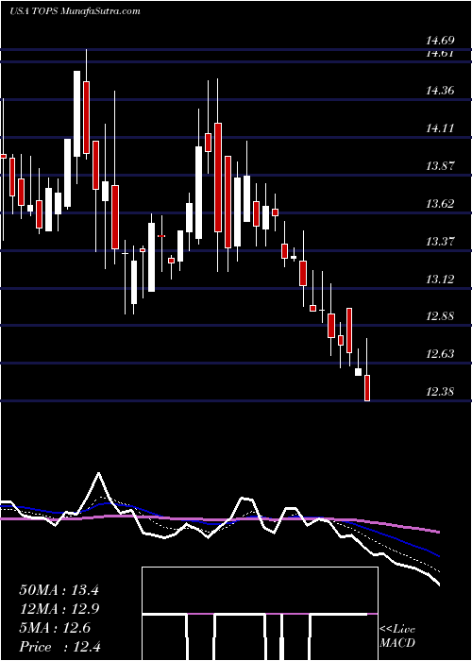Click the 12.38 price level label
This screenshot has height=661, width=472.
coord(440,392)
